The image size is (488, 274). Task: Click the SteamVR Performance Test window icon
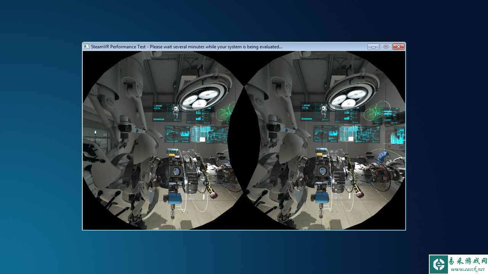(87, 47)
